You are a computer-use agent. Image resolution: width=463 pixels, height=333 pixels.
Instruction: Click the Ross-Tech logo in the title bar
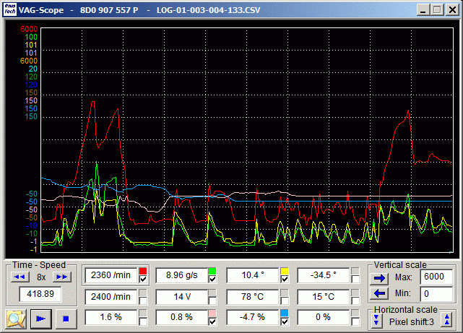pos(9,9)
